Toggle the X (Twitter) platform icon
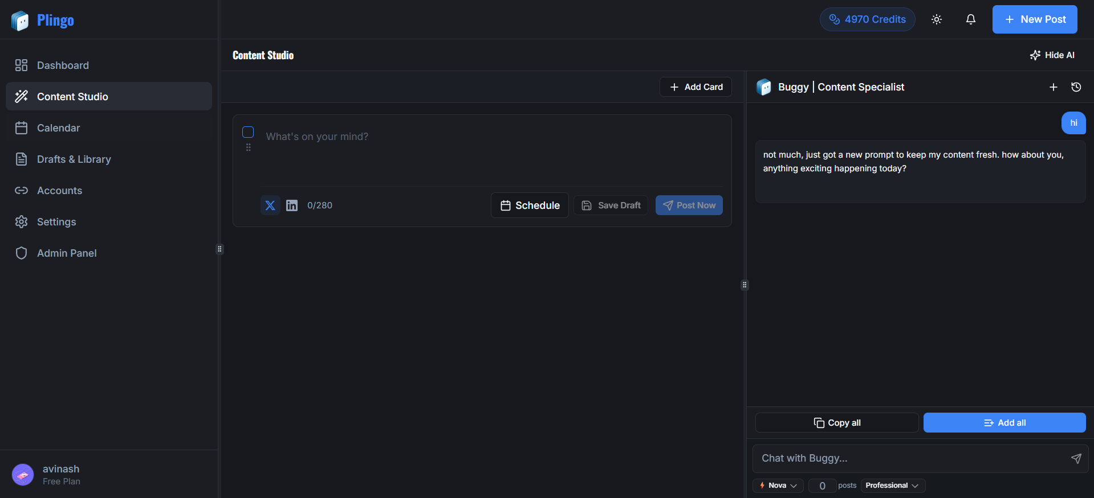Screen dimensions: 1094x498 pyautogui.click(x=270, y=205)
